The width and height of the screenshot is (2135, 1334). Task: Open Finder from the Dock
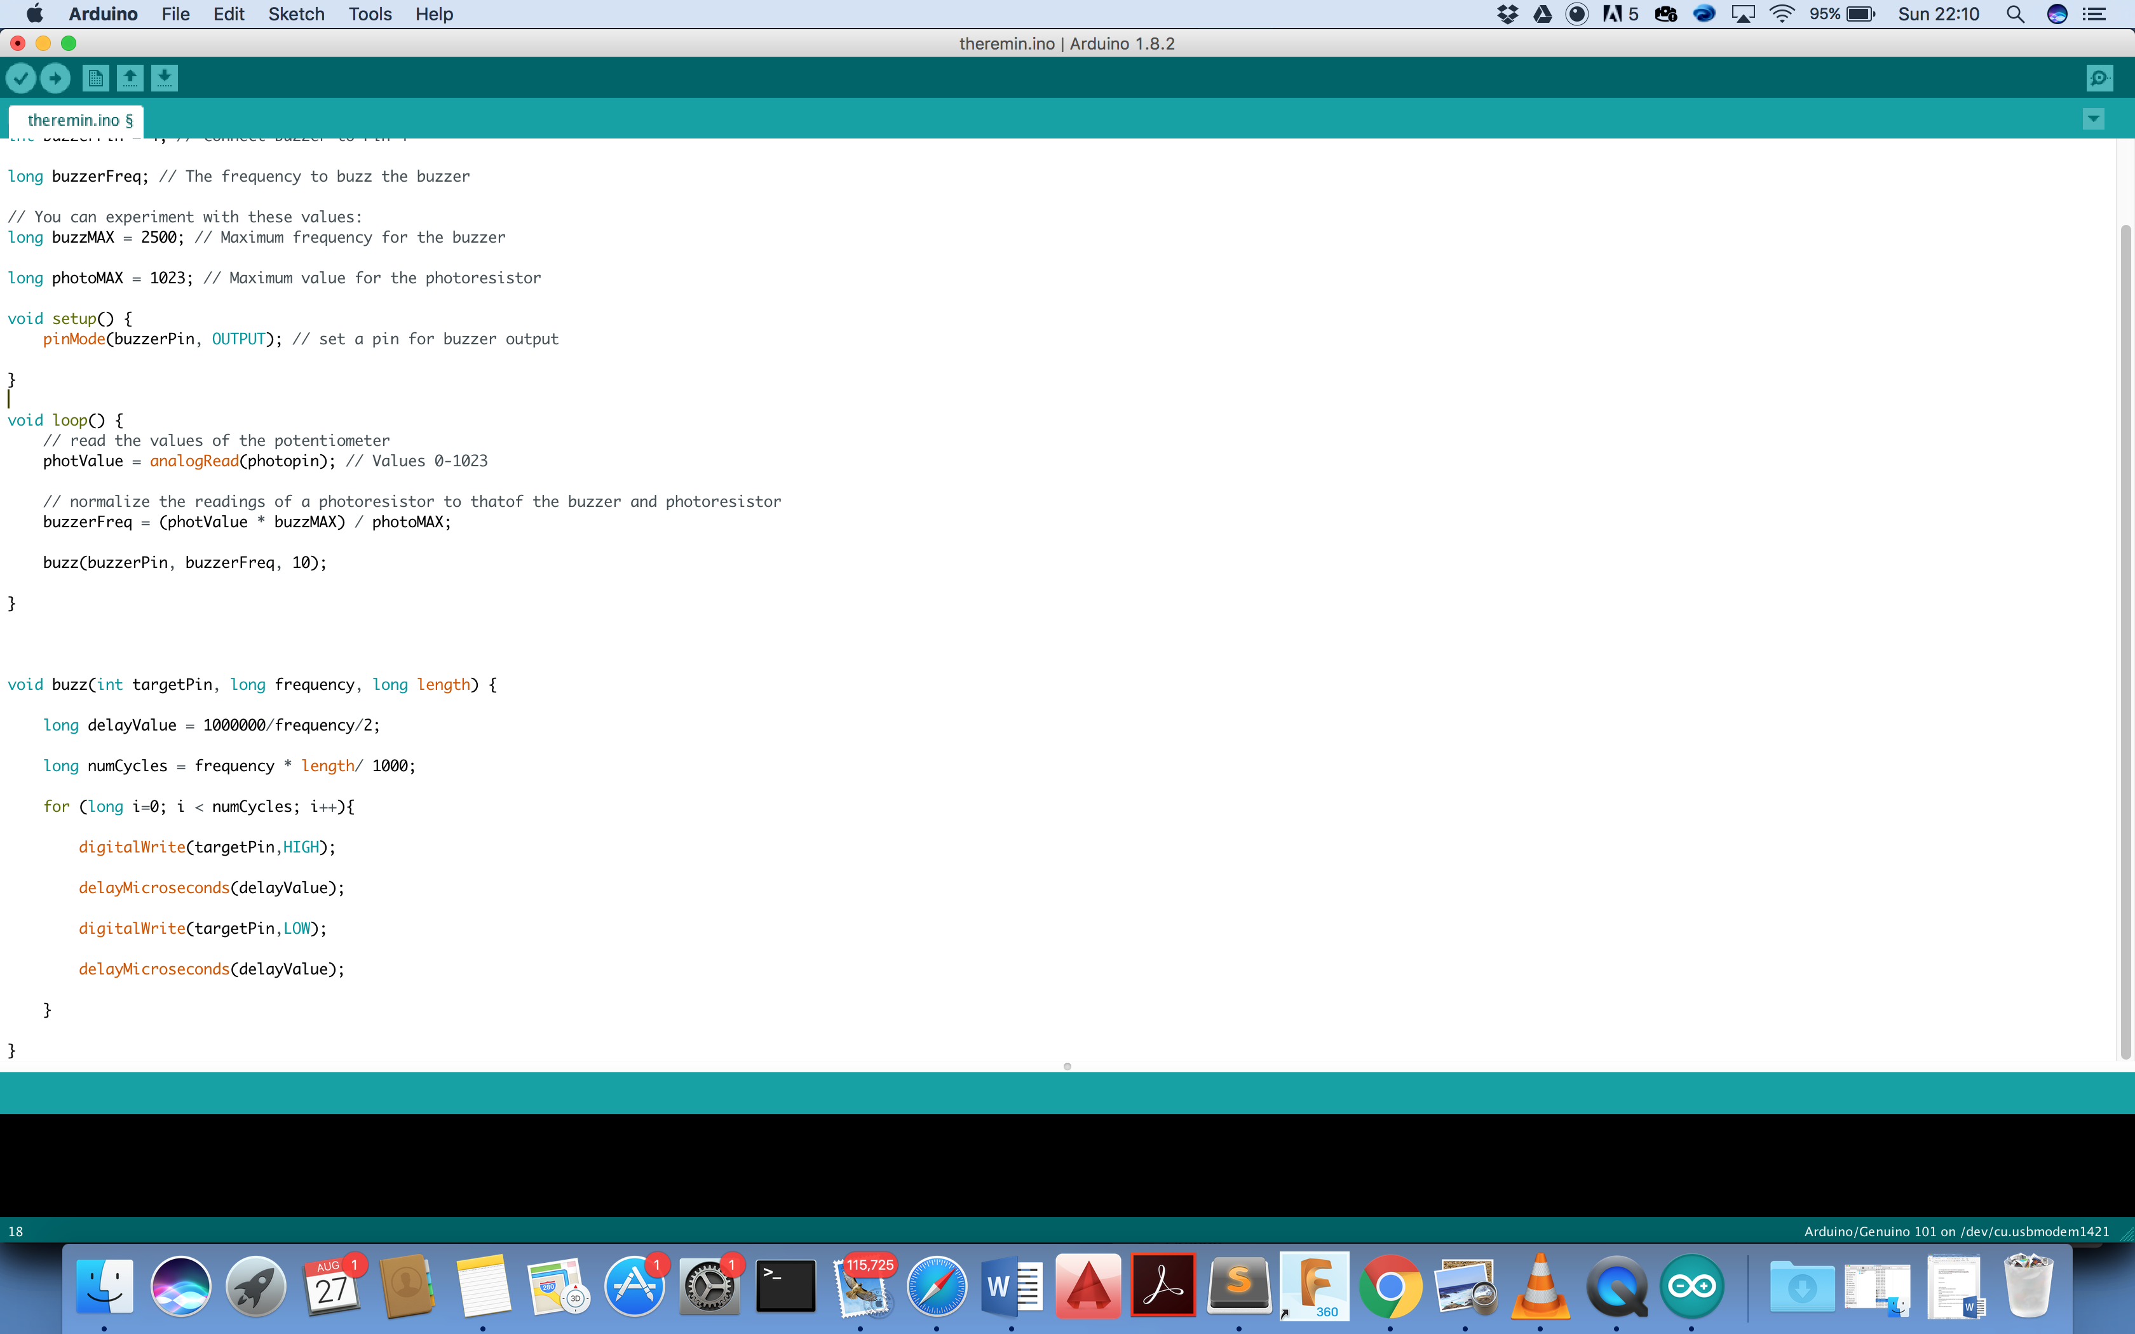click(105, 1286)
